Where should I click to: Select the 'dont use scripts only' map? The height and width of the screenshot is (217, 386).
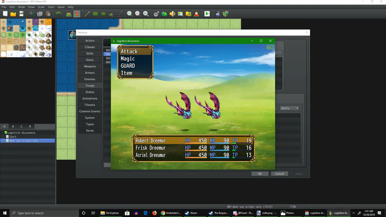point(27,141)
